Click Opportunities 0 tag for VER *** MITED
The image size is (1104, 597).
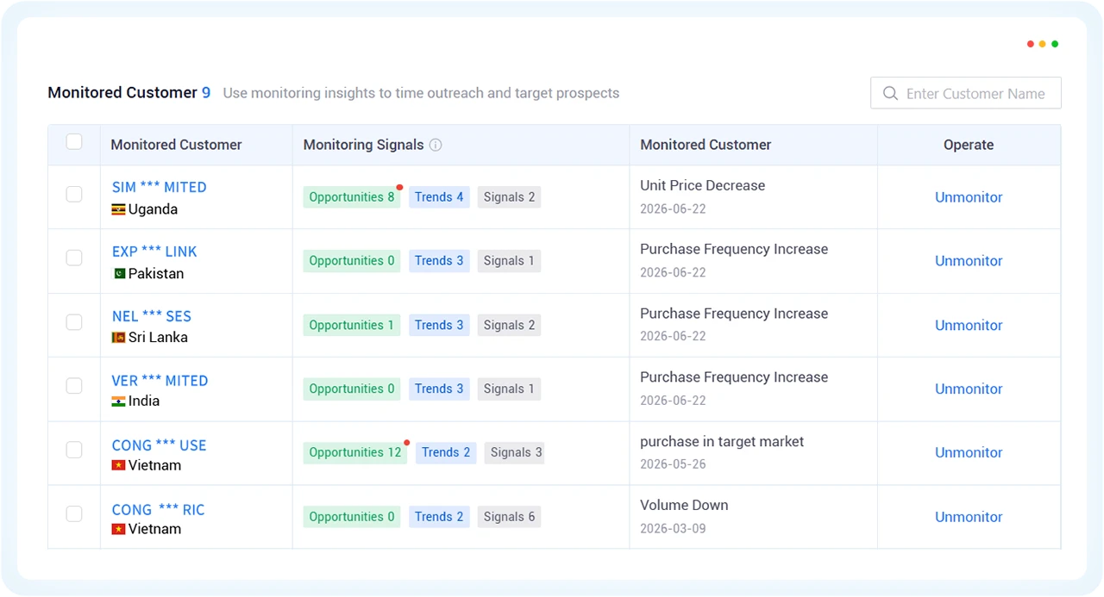click(x=352, y=389)
